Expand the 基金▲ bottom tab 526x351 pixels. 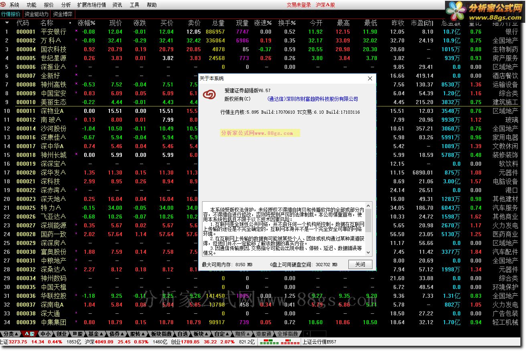pyautogui.click(x=96, y=334)
